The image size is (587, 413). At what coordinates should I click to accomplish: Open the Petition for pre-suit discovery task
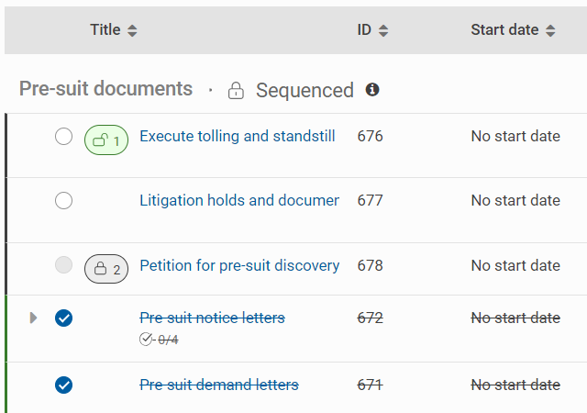pyautogui.click(x=239, y=266)
